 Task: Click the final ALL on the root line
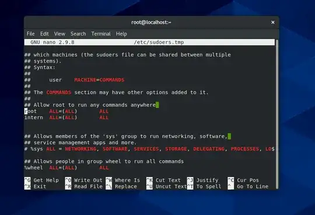pos(104,111)
